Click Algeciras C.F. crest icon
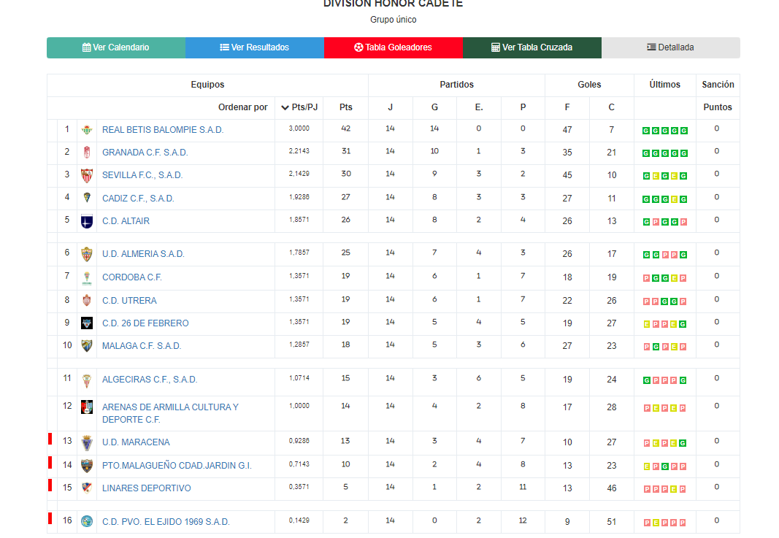Screen dimensions: 779x538 (87, 380)
